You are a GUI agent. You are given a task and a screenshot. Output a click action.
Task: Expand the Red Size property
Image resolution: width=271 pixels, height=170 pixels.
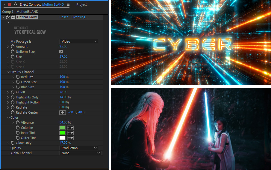(13, 77)
